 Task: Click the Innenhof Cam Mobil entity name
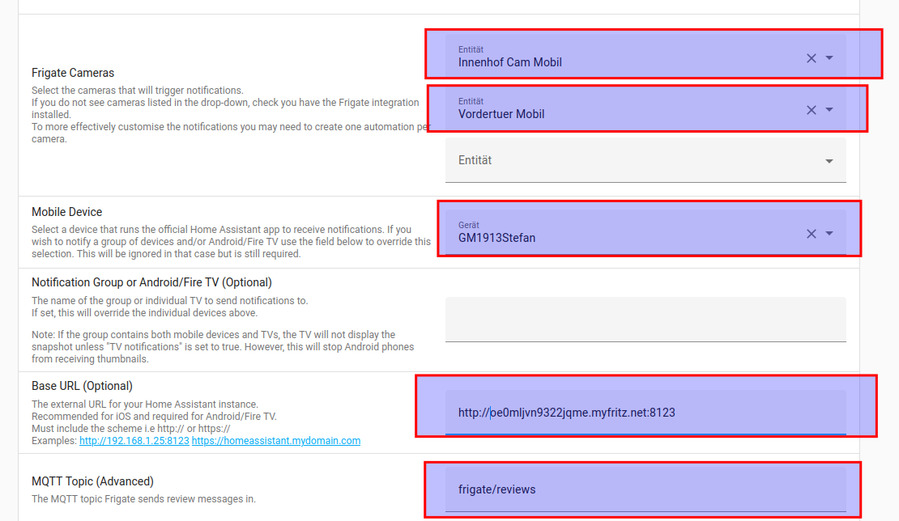pyautogui.click(x=510, y=62)
